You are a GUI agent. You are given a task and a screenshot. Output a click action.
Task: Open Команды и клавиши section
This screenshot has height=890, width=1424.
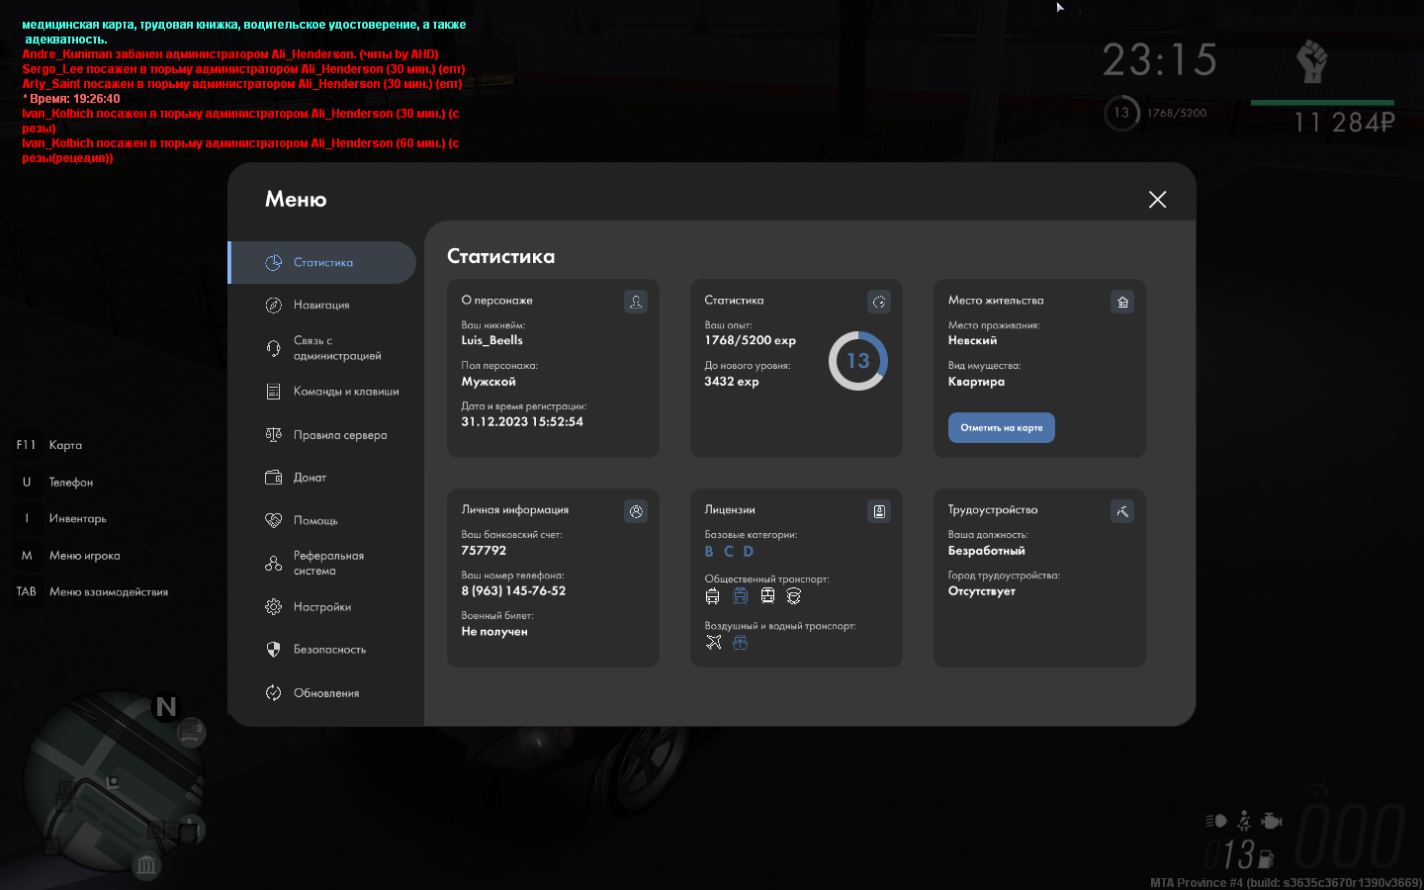345,392
